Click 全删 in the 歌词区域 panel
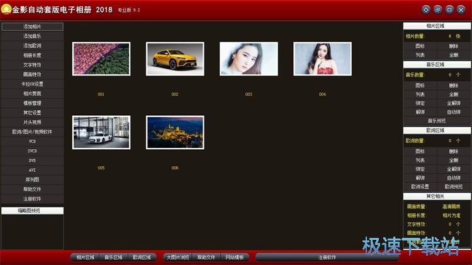 (454, 161)
